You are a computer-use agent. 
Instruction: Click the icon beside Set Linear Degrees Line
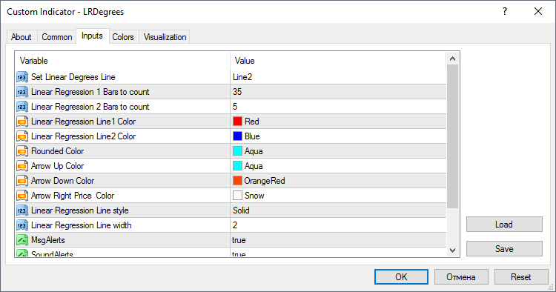tap(22, 77)
